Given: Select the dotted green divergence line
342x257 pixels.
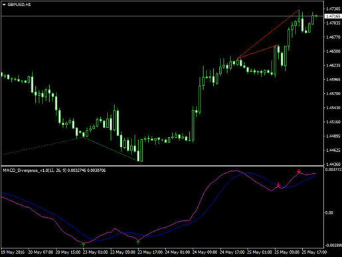Looking at the screenshot, I should tap(42, 146).
